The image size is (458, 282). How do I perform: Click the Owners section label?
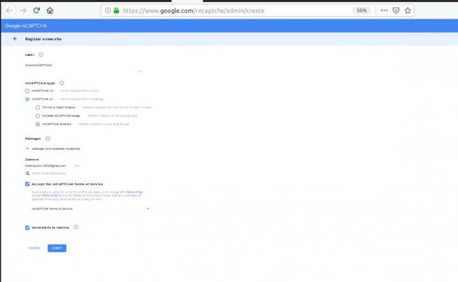32,160
